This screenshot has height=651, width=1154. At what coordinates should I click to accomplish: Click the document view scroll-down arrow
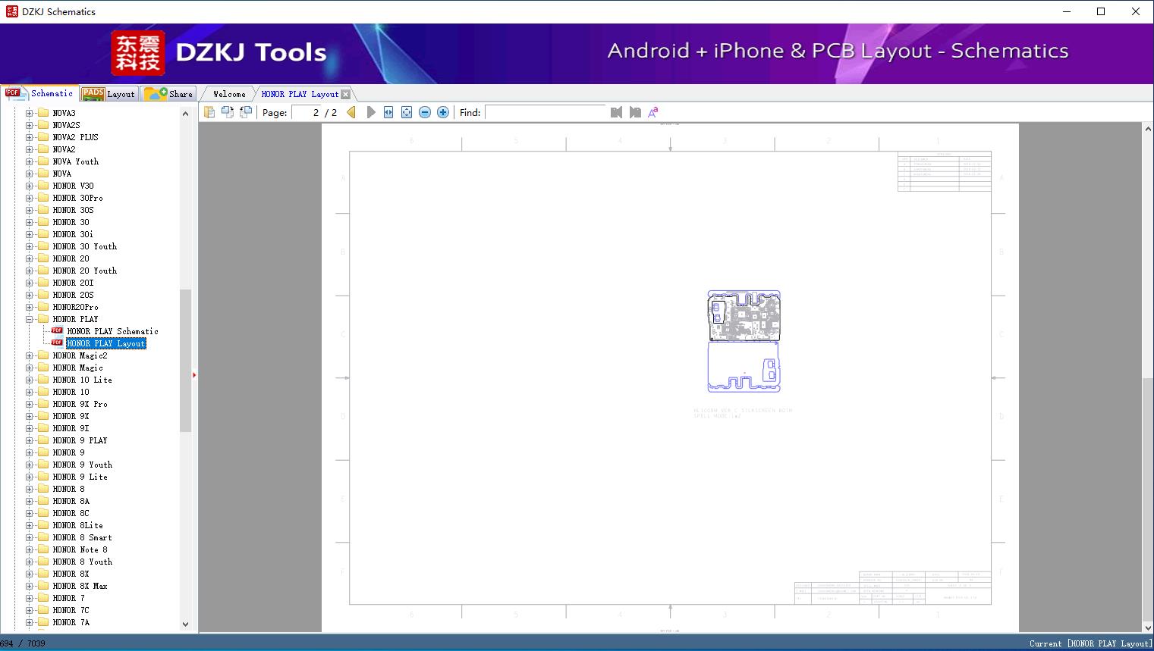tap(1148, 627)
